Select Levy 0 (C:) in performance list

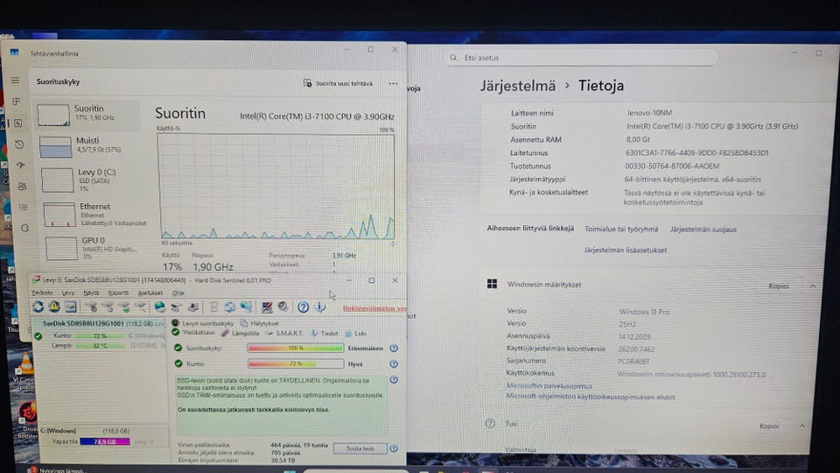coord(88,180)
